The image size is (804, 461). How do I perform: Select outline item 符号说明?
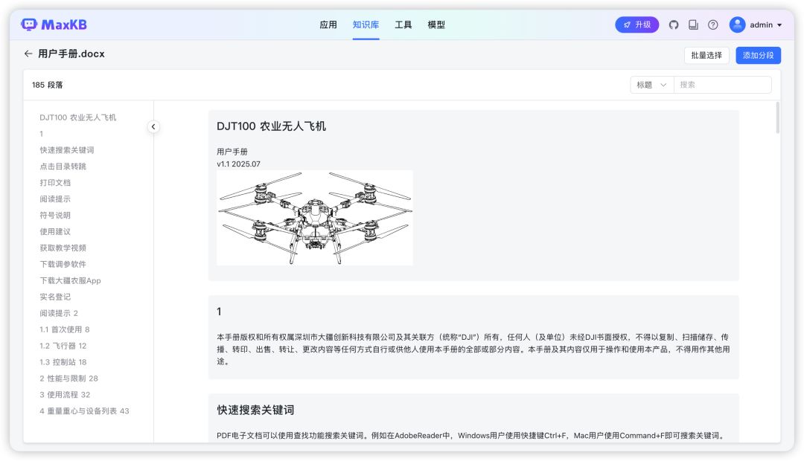point(55,215)
